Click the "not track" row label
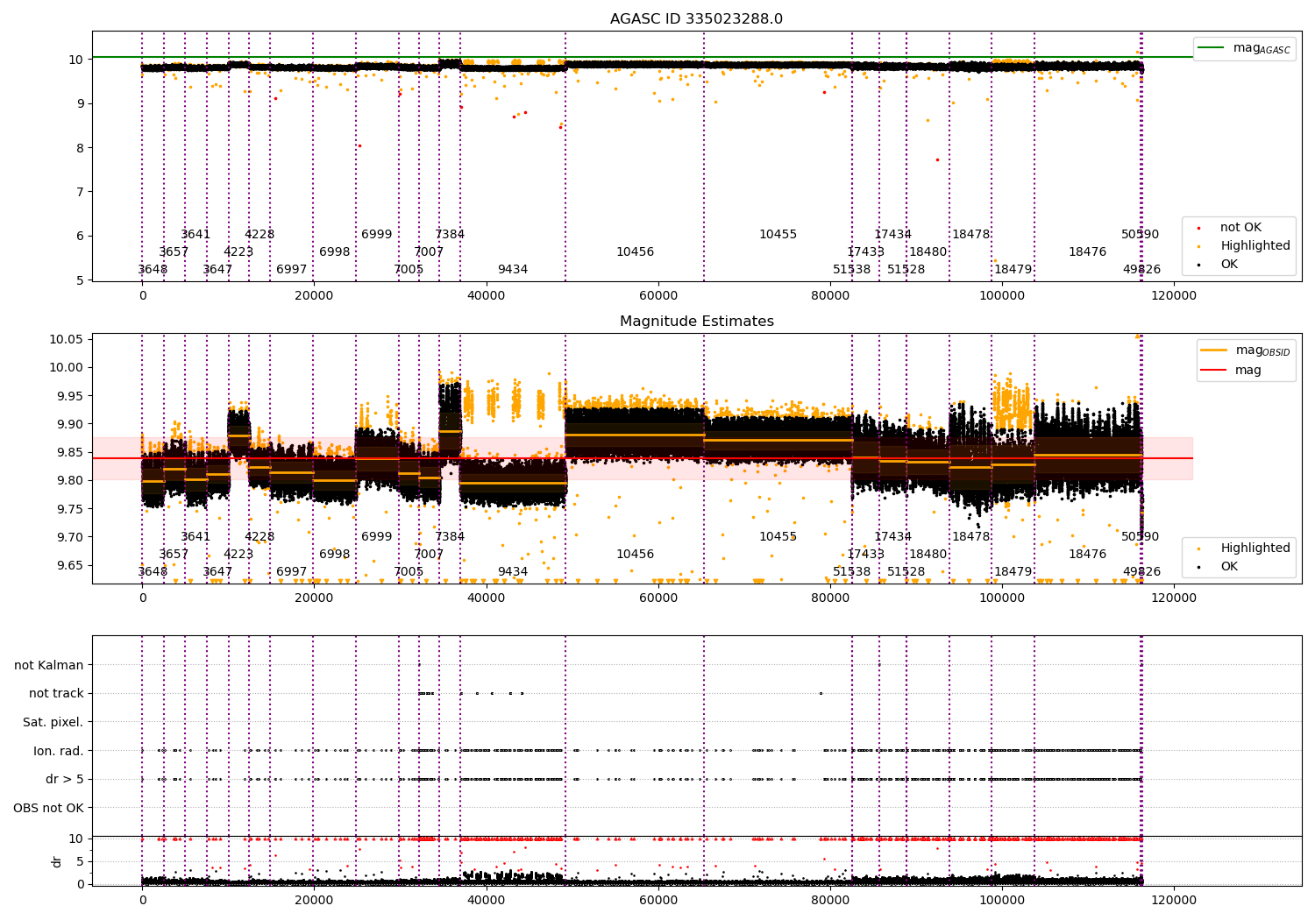1315x920 pixels. click(56, 694)
